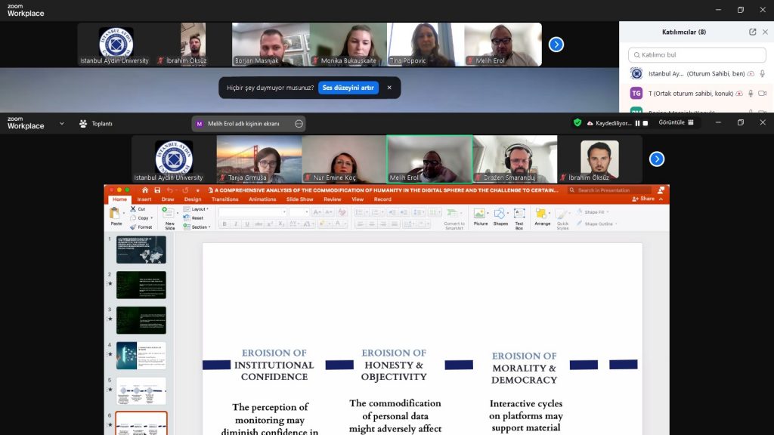Viewport: 774px width, 435px height.
Task: Select Nur Emine Koç's video tile
Action: [344, 159]
